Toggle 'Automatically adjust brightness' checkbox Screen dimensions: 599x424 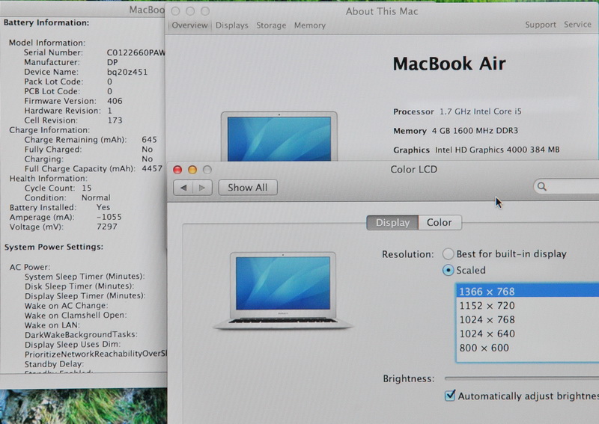pyautogui.click(x=450, y=396)
